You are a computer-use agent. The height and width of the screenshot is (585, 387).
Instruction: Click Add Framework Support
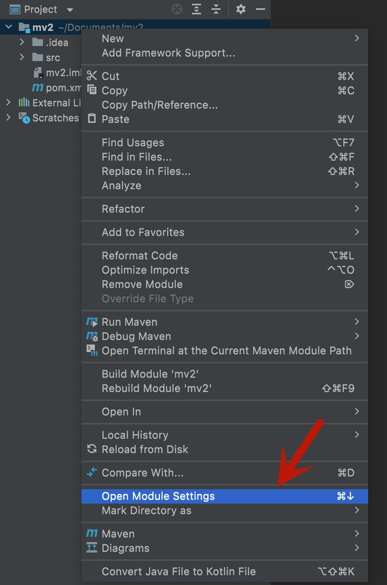pos(168,53)
